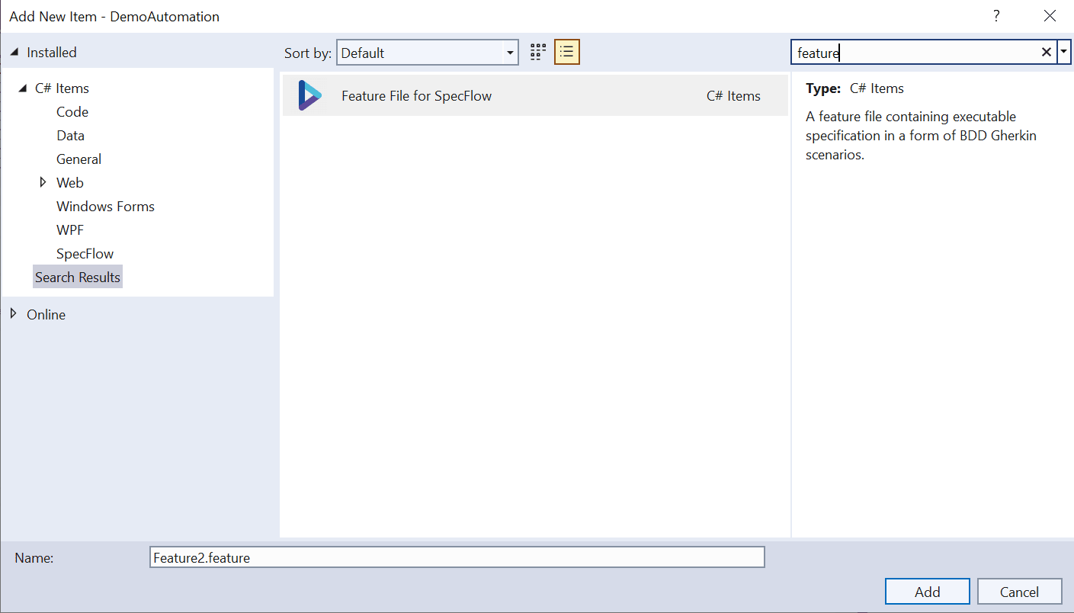Open the search options dropdown arrow
The height and width of the screenshot is (613, 1074).
[1063, 52]
